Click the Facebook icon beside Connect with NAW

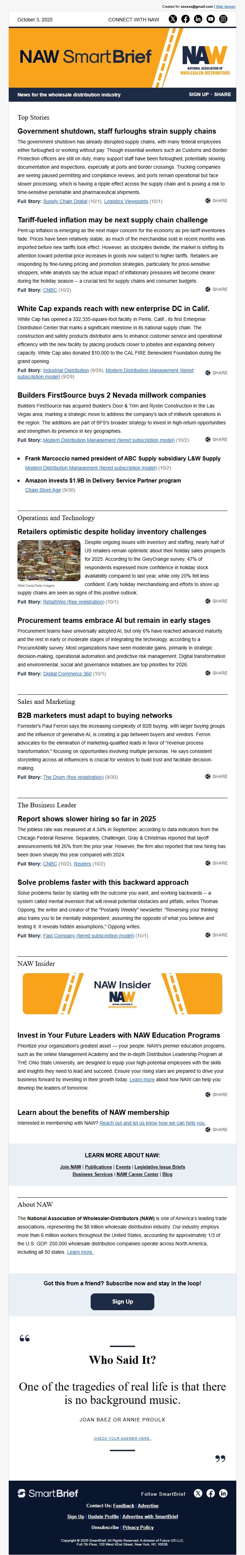(185, 19)
